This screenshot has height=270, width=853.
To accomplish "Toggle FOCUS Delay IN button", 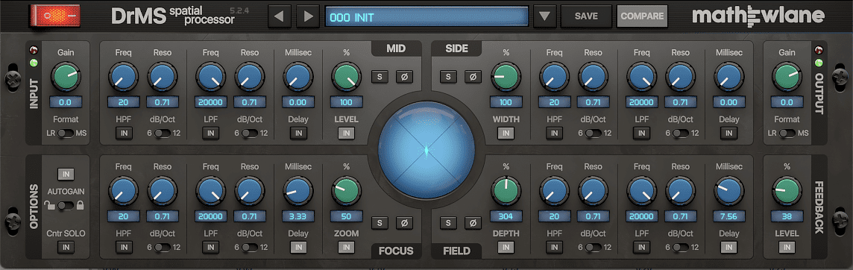I will (298, 247).
